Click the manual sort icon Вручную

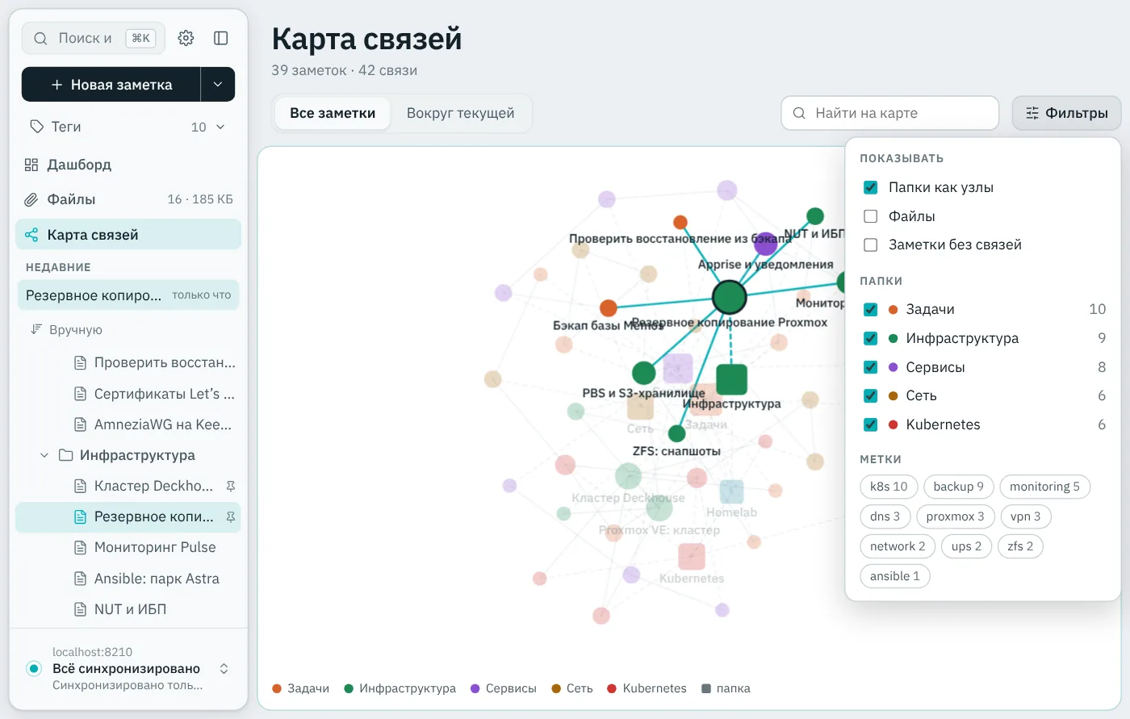[36, 329]
